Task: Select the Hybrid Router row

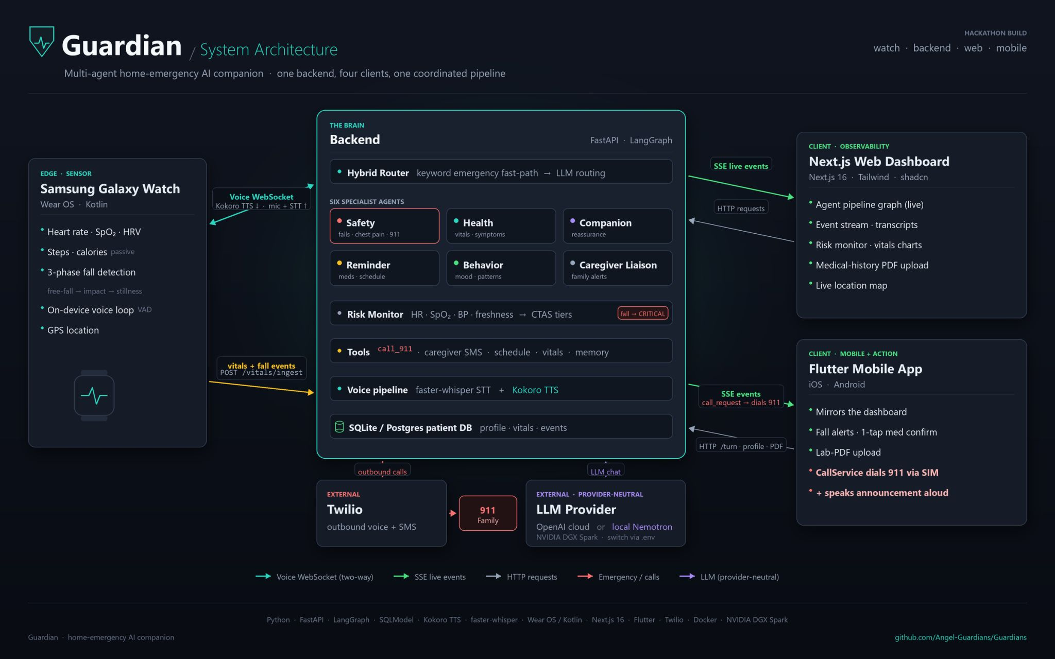Action: coord(501,171)
